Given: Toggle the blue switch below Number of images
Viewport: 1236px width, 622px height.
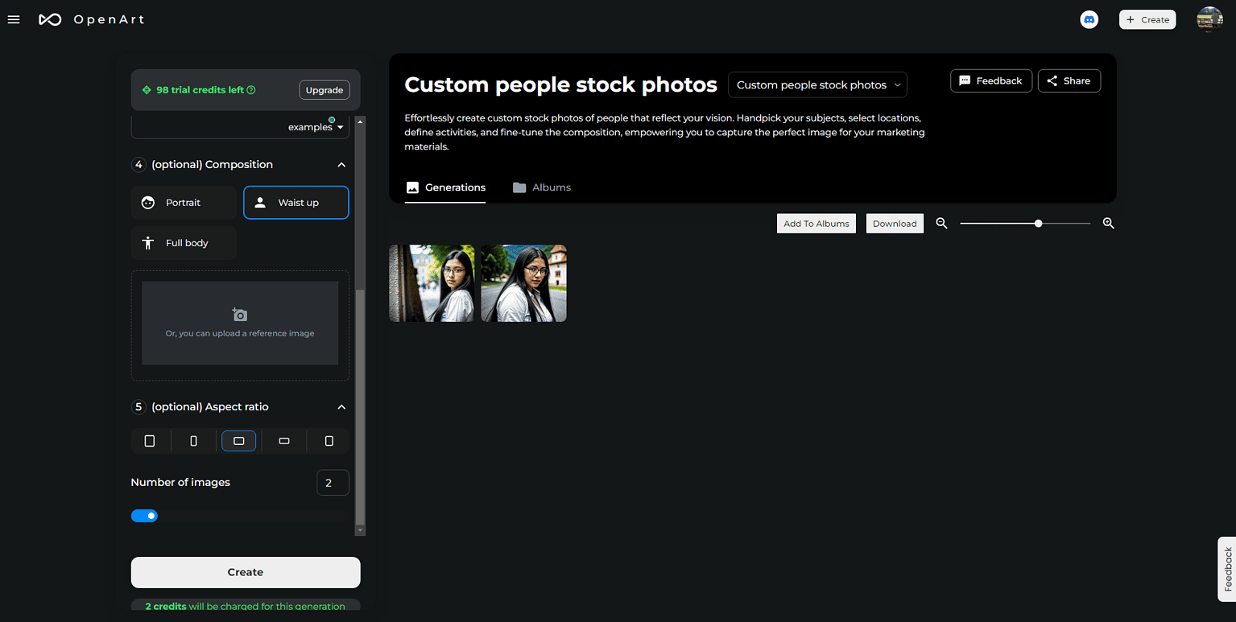Looking at the screenshot, I should (144, 516).
